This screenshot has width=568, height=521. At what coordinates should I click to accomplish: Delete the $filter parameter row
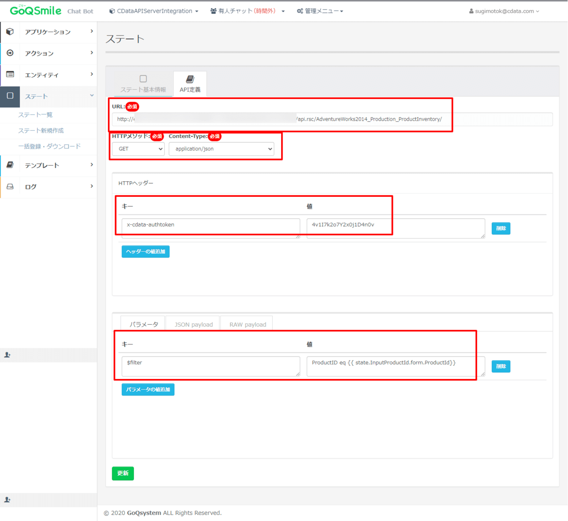pyautogui.click(x=501, y=366)
